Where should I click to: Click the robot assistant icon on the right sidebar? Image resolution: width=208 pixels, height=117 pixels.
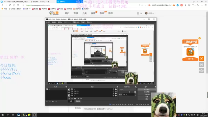(201, 71)
